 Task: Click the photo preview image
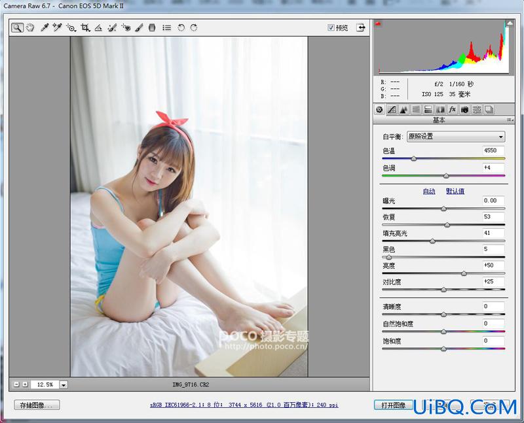pos(189,207)
